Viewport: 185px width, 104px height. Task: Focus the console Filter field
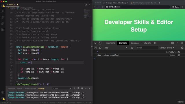pyautogui.click(x=147, y=48)
